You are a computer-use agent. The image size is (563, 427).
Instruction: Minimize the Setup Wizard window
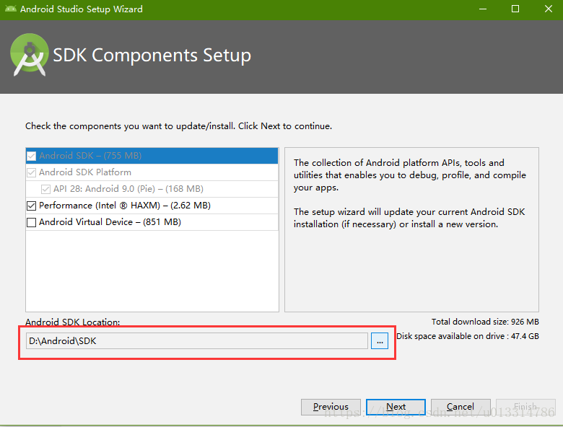(482, 9)
